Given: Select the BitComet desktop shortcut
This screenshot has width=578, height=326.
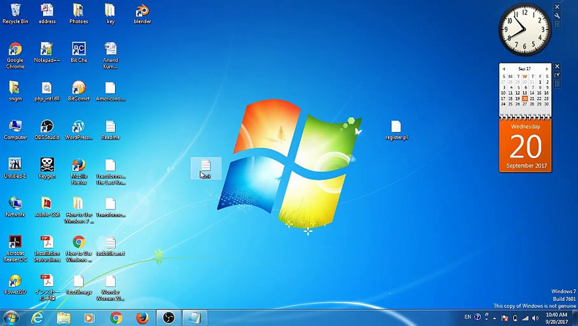Looking at the screenshot, I should [x=79, y=91].
